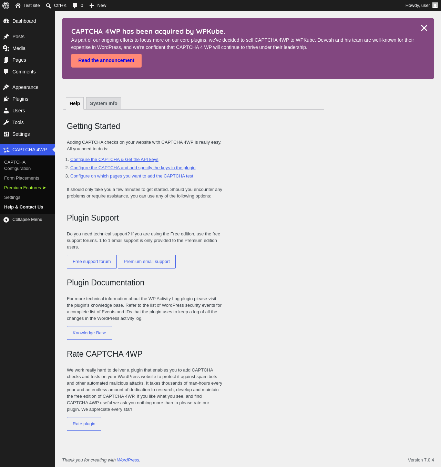This screenshot has width=441, height=467.
Task: Click the Test site name in admin bar
Action: pos(32,6)
